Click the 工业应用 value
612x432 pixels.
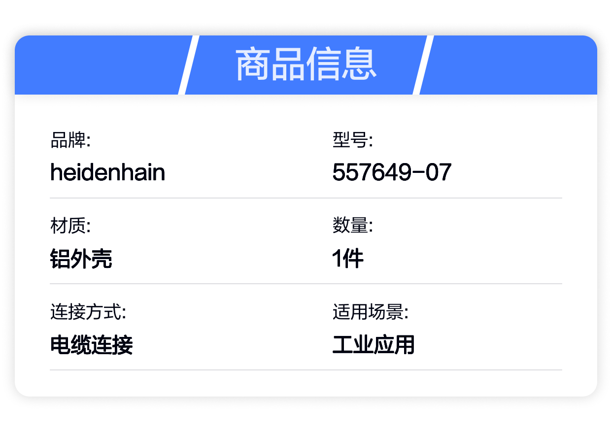374,345
